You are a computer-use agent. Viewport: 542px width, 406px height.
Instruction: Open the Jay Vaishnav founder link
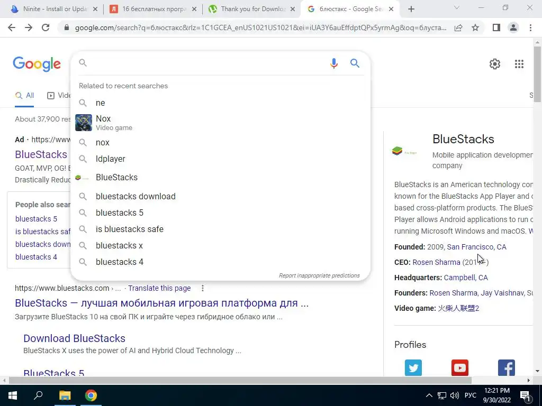click(x=502, y=293)
